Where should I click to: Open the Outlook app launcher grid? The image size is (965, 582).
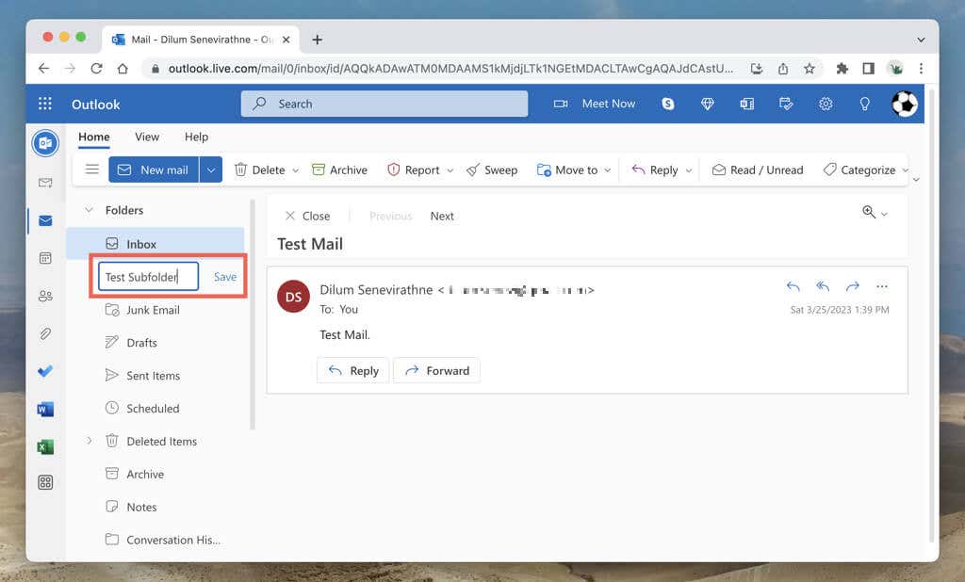(45, 104)
